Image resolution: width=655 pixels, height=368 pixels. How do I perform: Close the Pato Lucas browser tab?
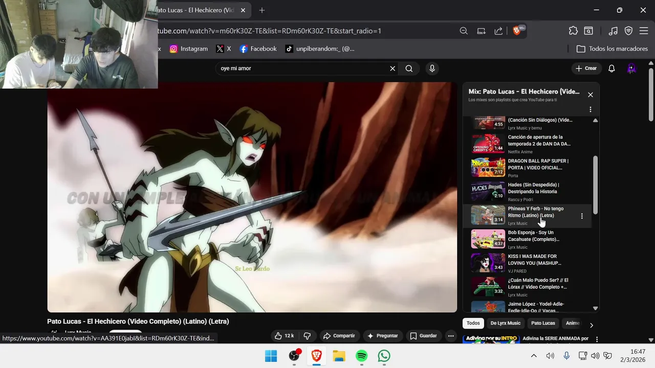[243, 10]
